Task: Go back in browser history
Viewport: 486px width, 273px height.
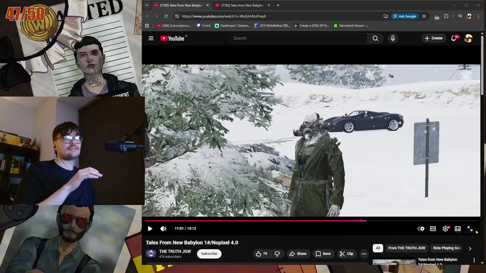Action: [x=148, y=16]
